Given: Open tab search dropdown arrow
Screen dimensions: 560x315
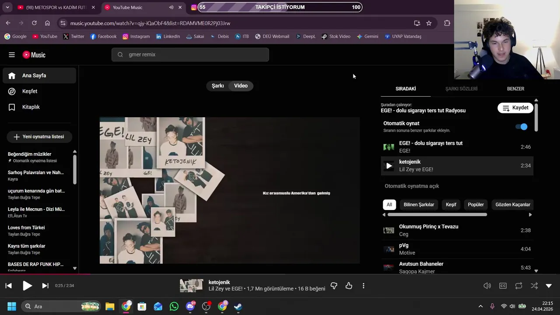Looking at the screenshot, I should coord(7,7).
